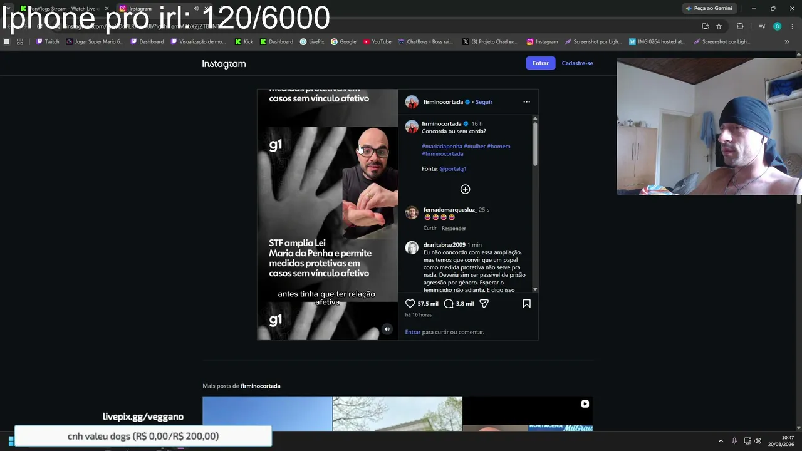
Task: Click the Entrar button
Action: [x=541, y=63]
